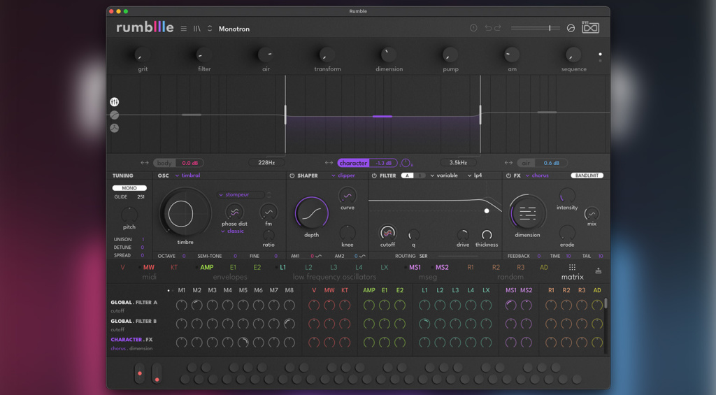Click the filter thickness knob
The height and width of the screenshot is (395, 716).
click(x=487, y=235)
